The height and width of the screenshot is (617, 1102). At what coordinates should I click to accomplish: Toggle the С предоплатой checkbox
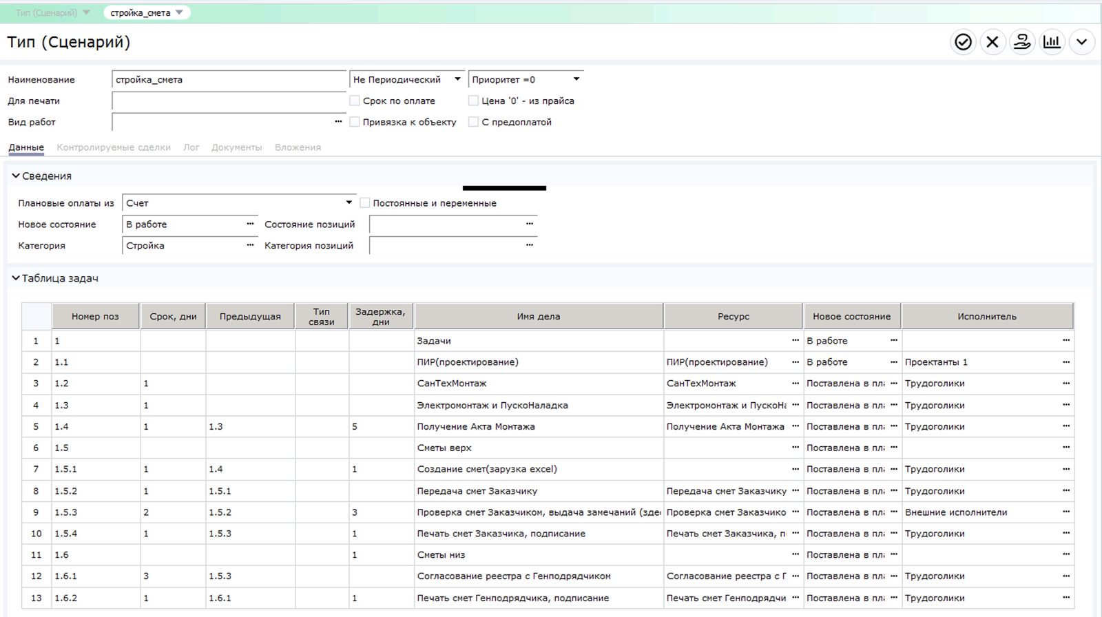tap(473, 122)
